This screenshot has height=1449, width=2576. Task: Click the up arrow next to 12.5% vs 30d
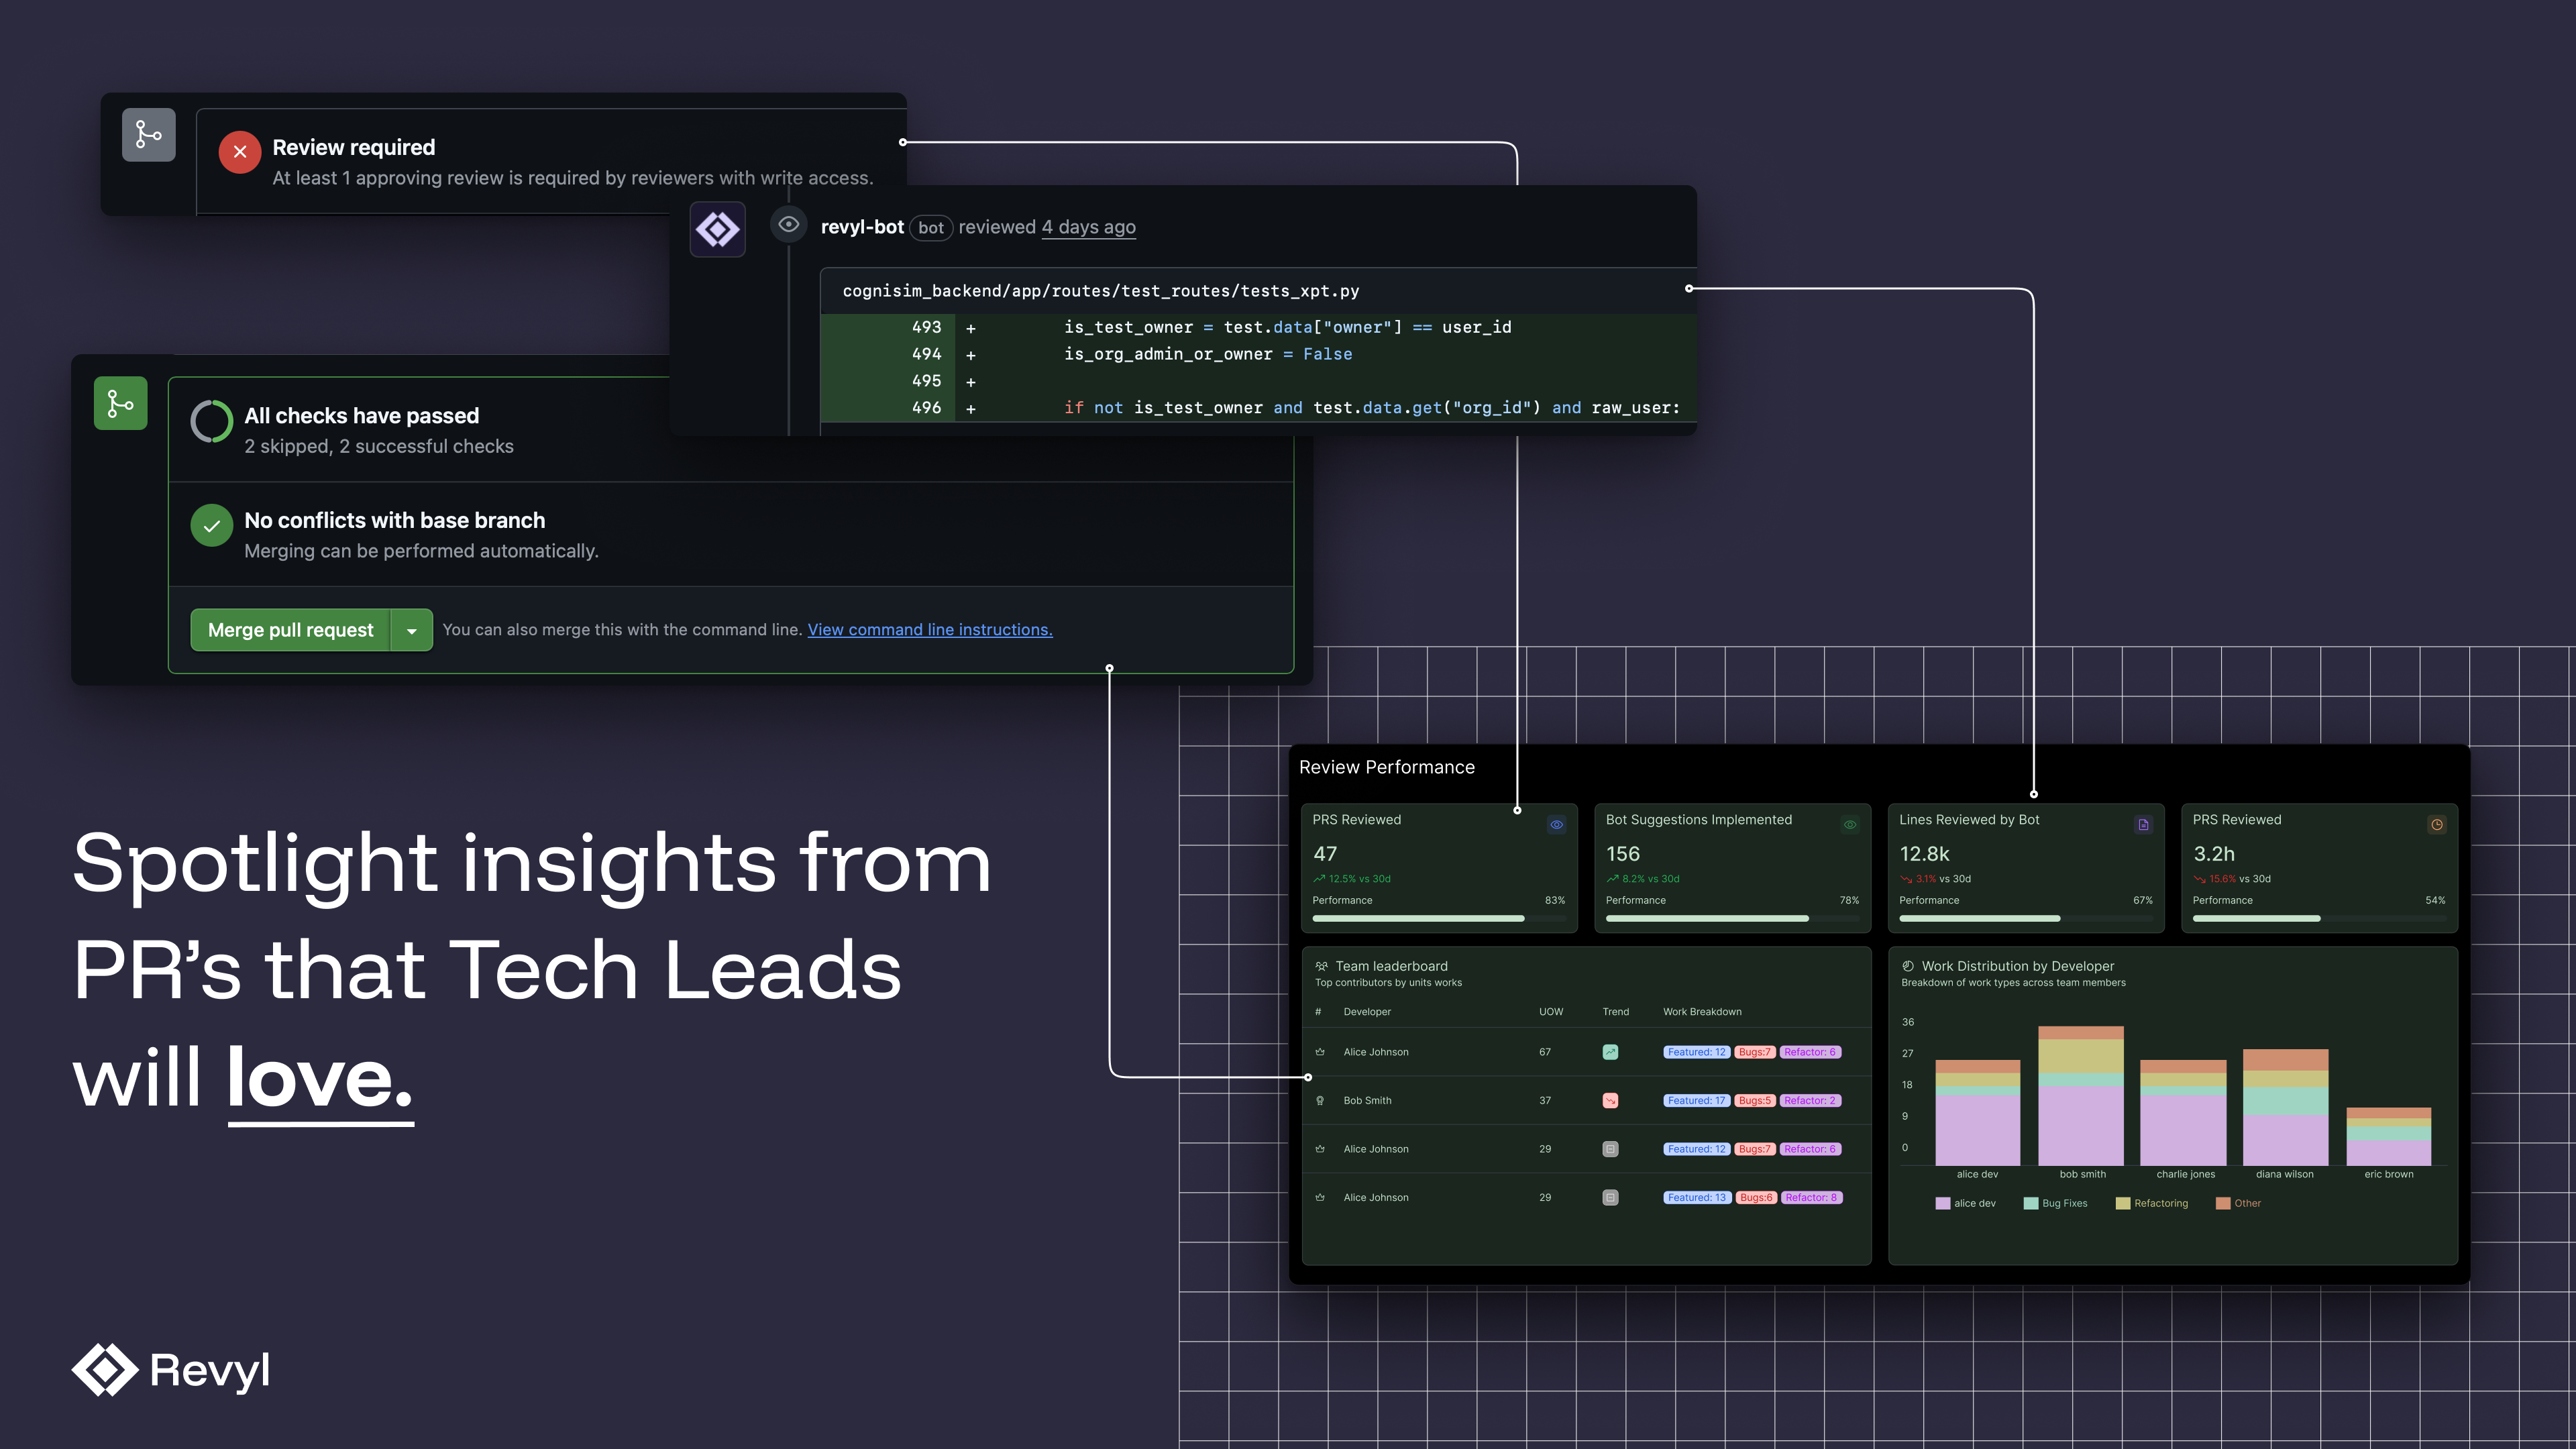[1319, 879]
